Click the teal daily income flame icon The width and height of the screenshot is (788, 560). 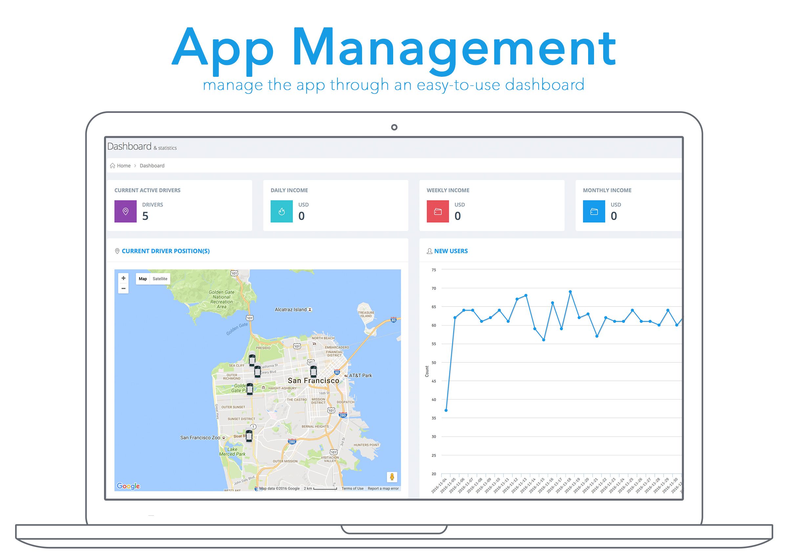pyautogui.click(x=282, y=211)
